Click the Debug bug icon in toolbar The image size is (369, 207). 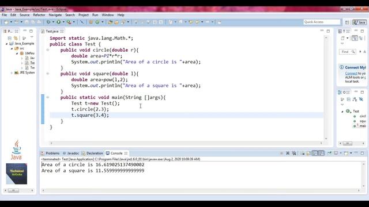(x=48, y=22)
